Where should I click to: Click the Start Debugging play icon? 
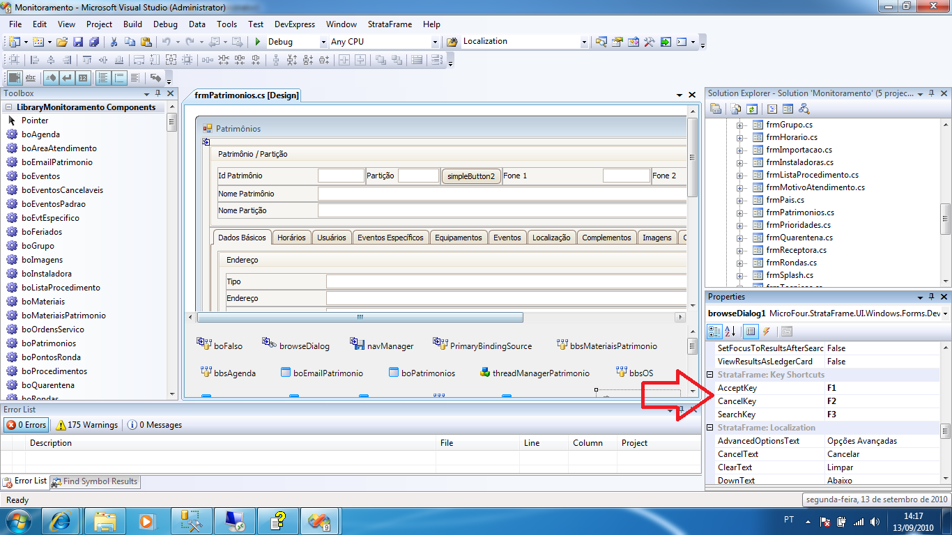258,42
